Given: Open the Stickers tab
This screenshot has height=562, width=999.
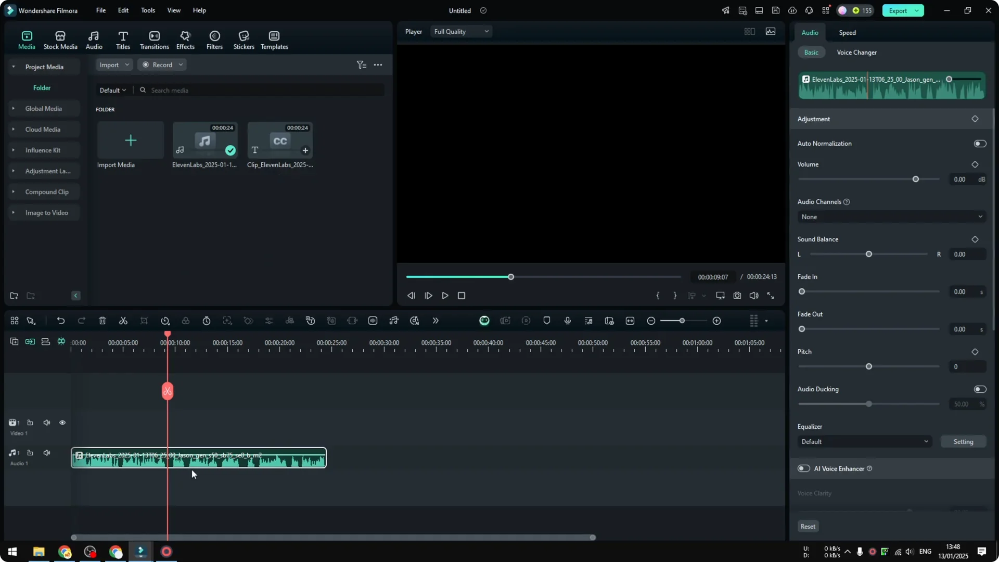Looking at the screenshot, I should coord(244,40).
